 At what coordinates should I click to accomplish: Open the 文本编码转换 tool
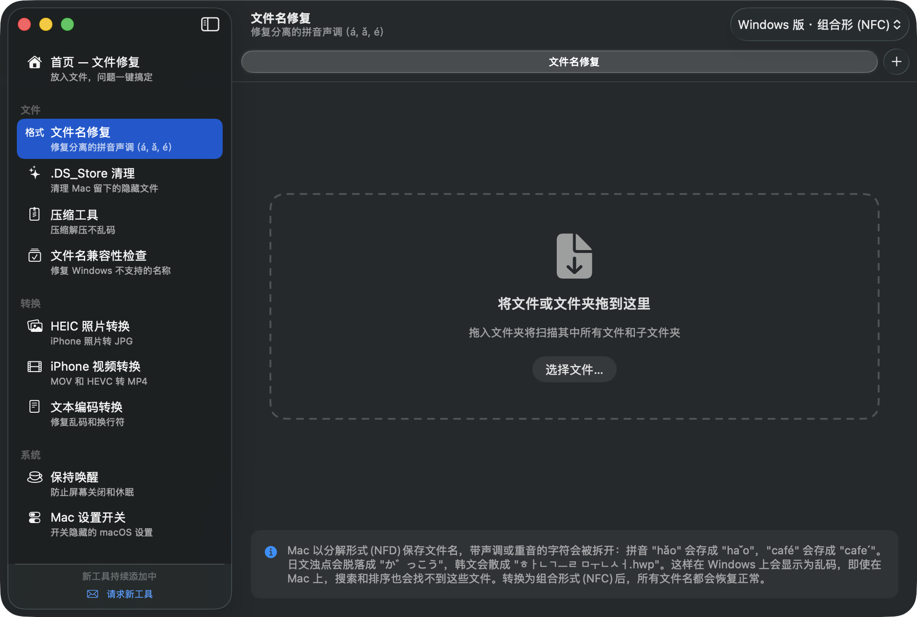[x=120, y=414]
